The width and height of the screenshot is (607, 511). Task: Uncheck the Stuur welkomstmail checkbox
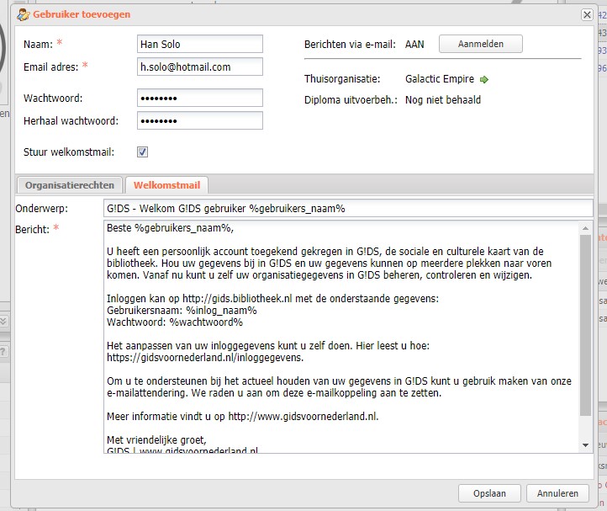pos(142,152)
